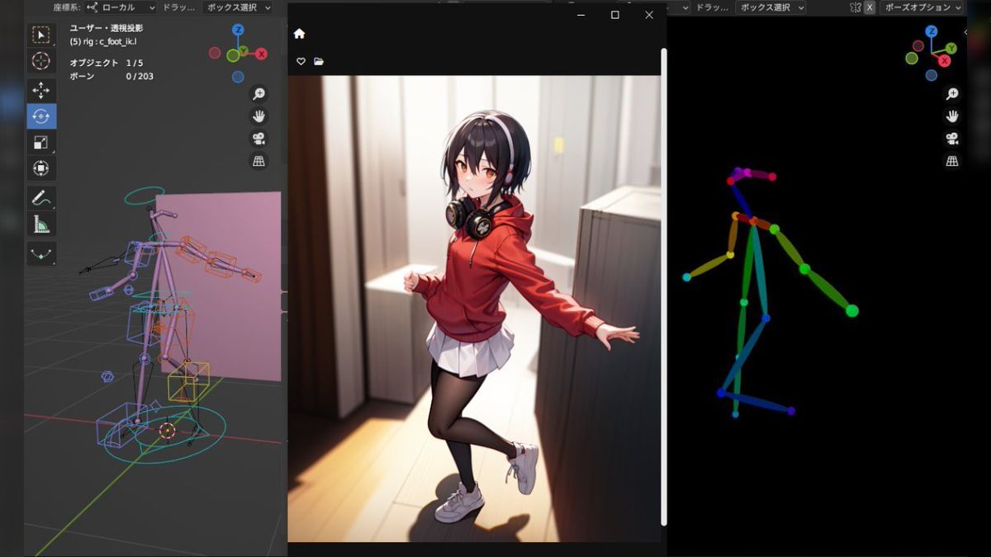Click the dark-red negative X circle on left gizmo

point(215,53)
